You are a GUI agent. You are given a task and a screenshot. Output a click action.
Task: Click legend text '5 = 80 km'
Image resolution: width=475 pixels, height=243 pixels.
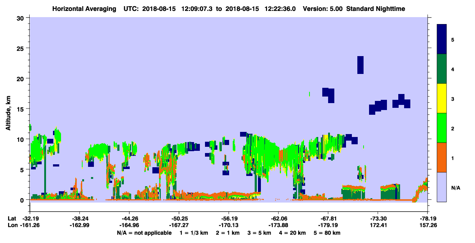click(327, 233)
